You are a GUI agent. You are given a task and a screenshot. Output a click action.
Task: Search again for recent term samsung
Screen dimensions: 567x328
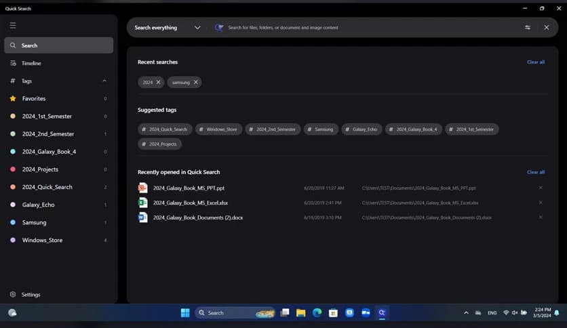181,83
